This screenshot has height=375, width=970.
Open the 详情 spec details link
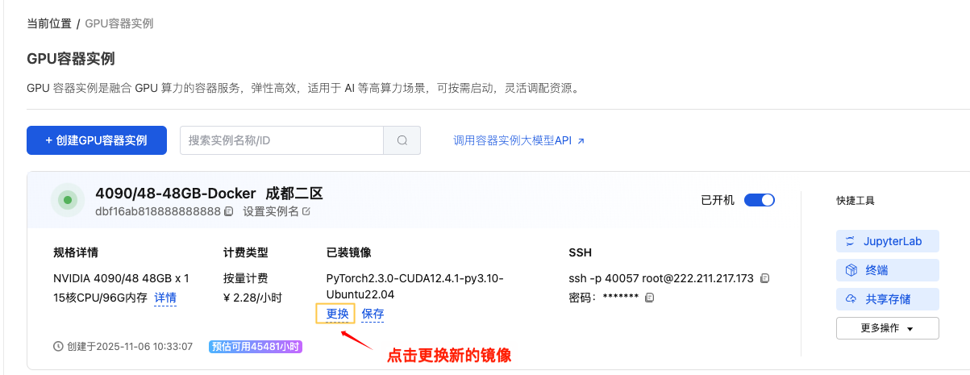pos(165,298)
